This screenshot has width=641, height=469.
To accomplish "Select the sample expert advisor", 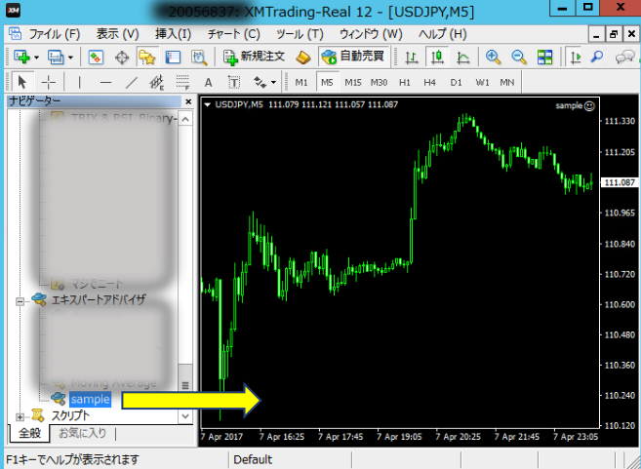I will 90,399.
